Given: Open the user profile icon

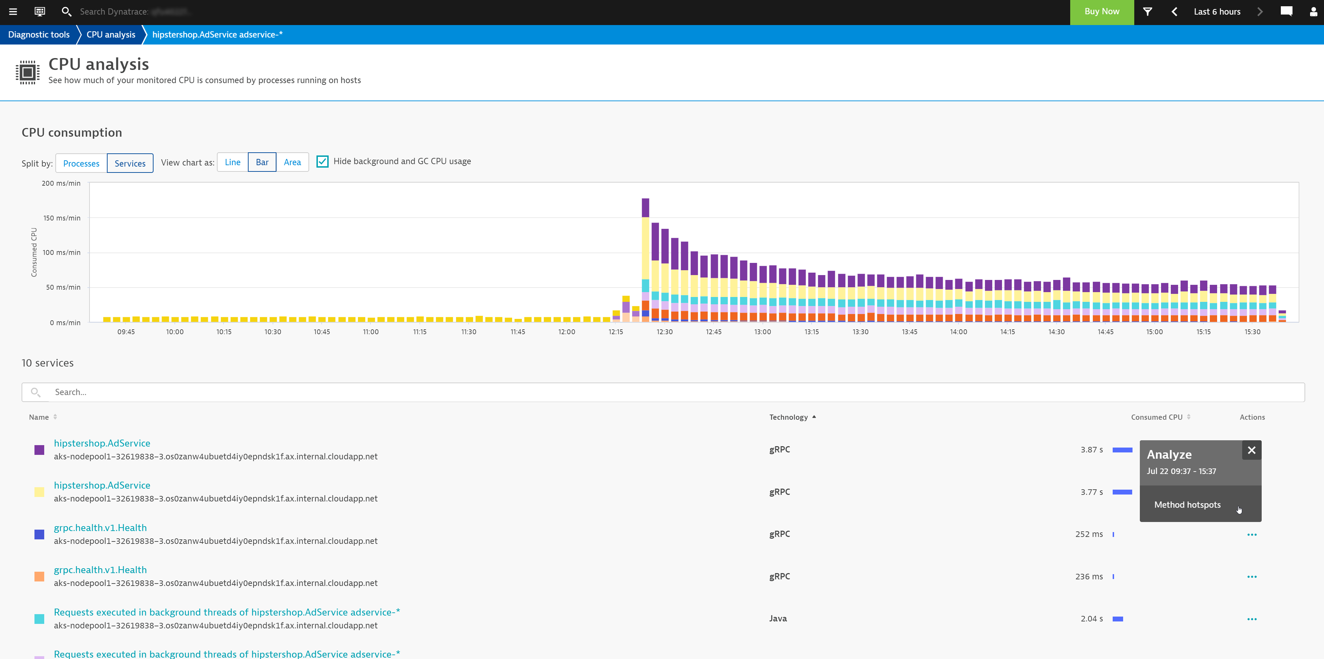Looking at the screenshot, I should coord(1313,11).
